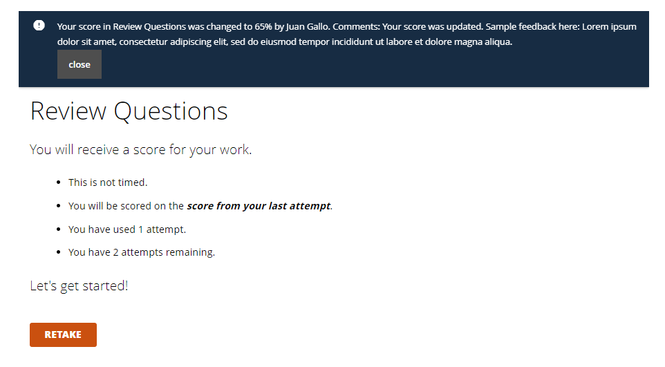
Task: Dismiss the notification with the close button
Action: tap(79, 64)
